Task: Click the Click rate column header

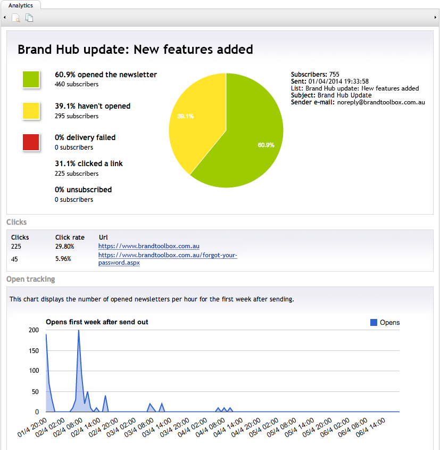Action: [70, 238]
